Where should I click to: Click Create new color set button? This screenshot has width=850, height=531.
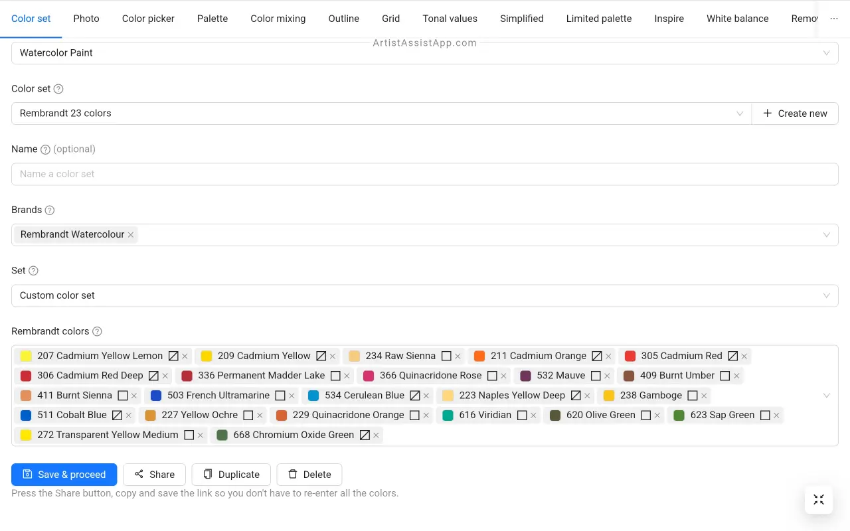point(795,114)
